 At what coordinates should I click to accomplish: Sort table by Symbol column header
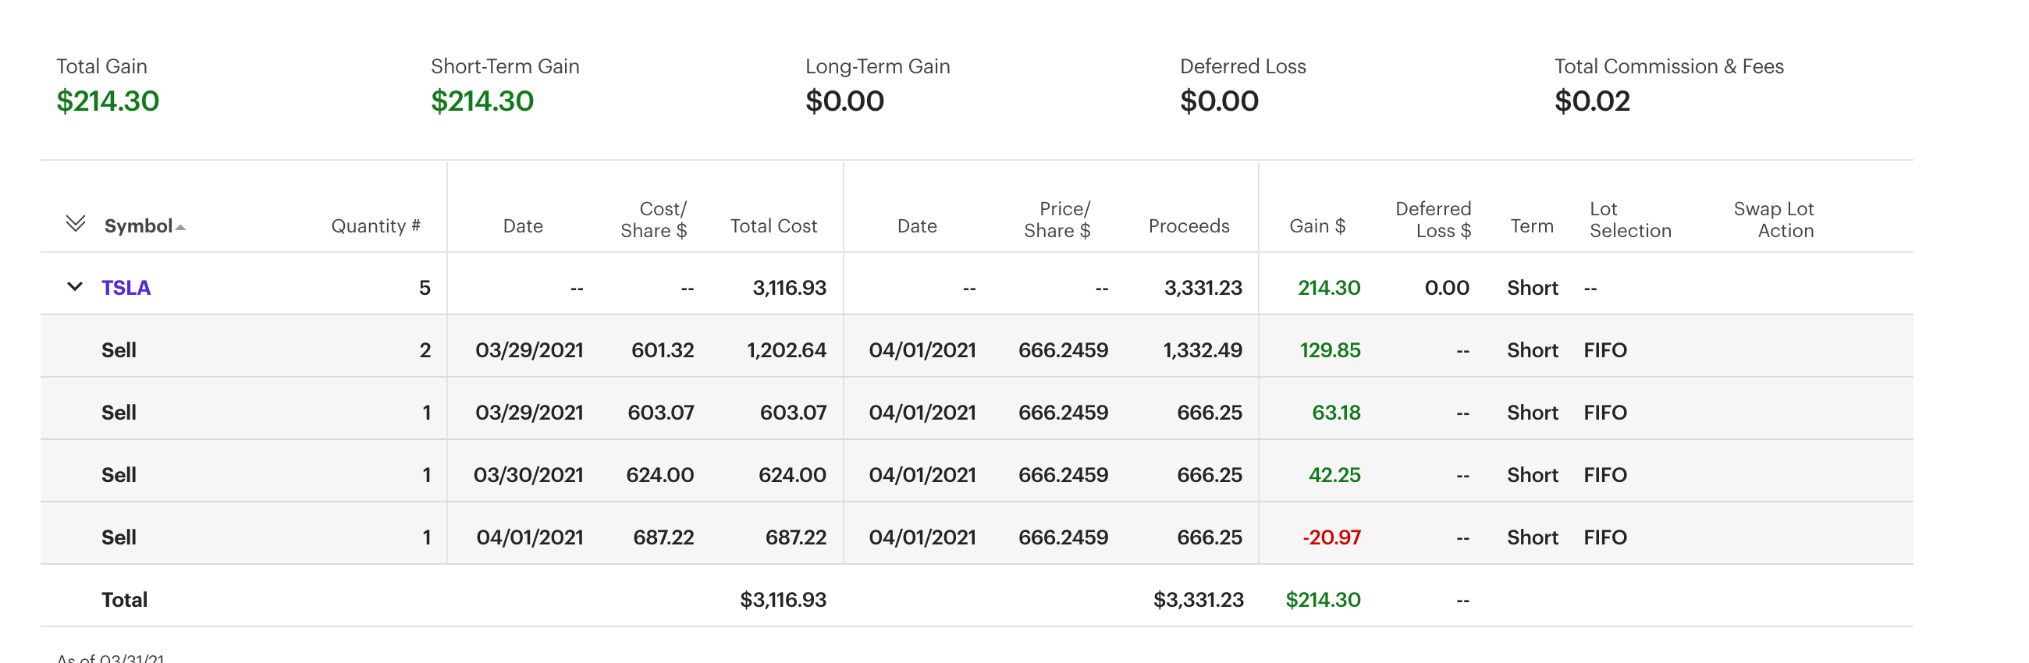pyautogui.click(x=138, y=226)
